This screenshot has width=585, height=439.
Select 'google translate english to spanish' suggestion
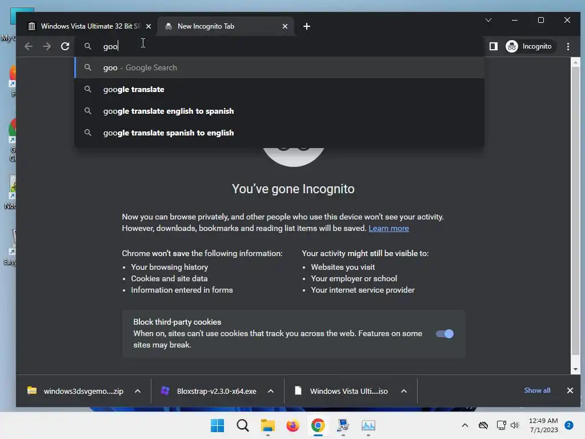coord(280,111)
